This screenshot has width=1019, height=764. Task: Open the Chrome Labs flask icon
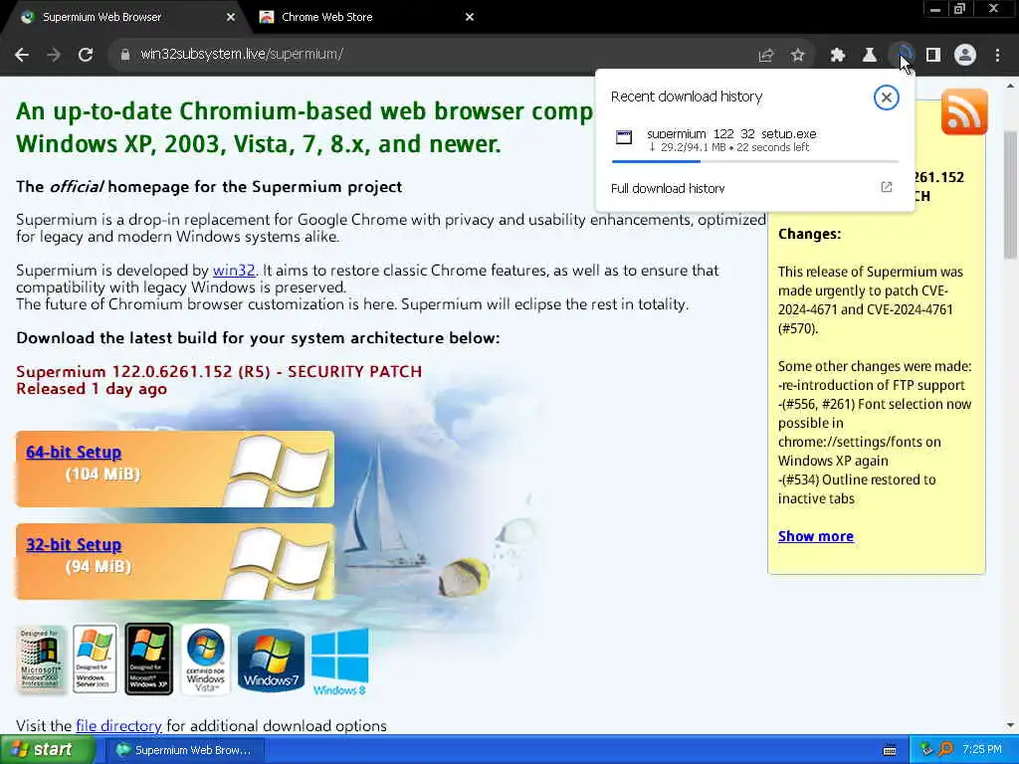tap(869, 56)
